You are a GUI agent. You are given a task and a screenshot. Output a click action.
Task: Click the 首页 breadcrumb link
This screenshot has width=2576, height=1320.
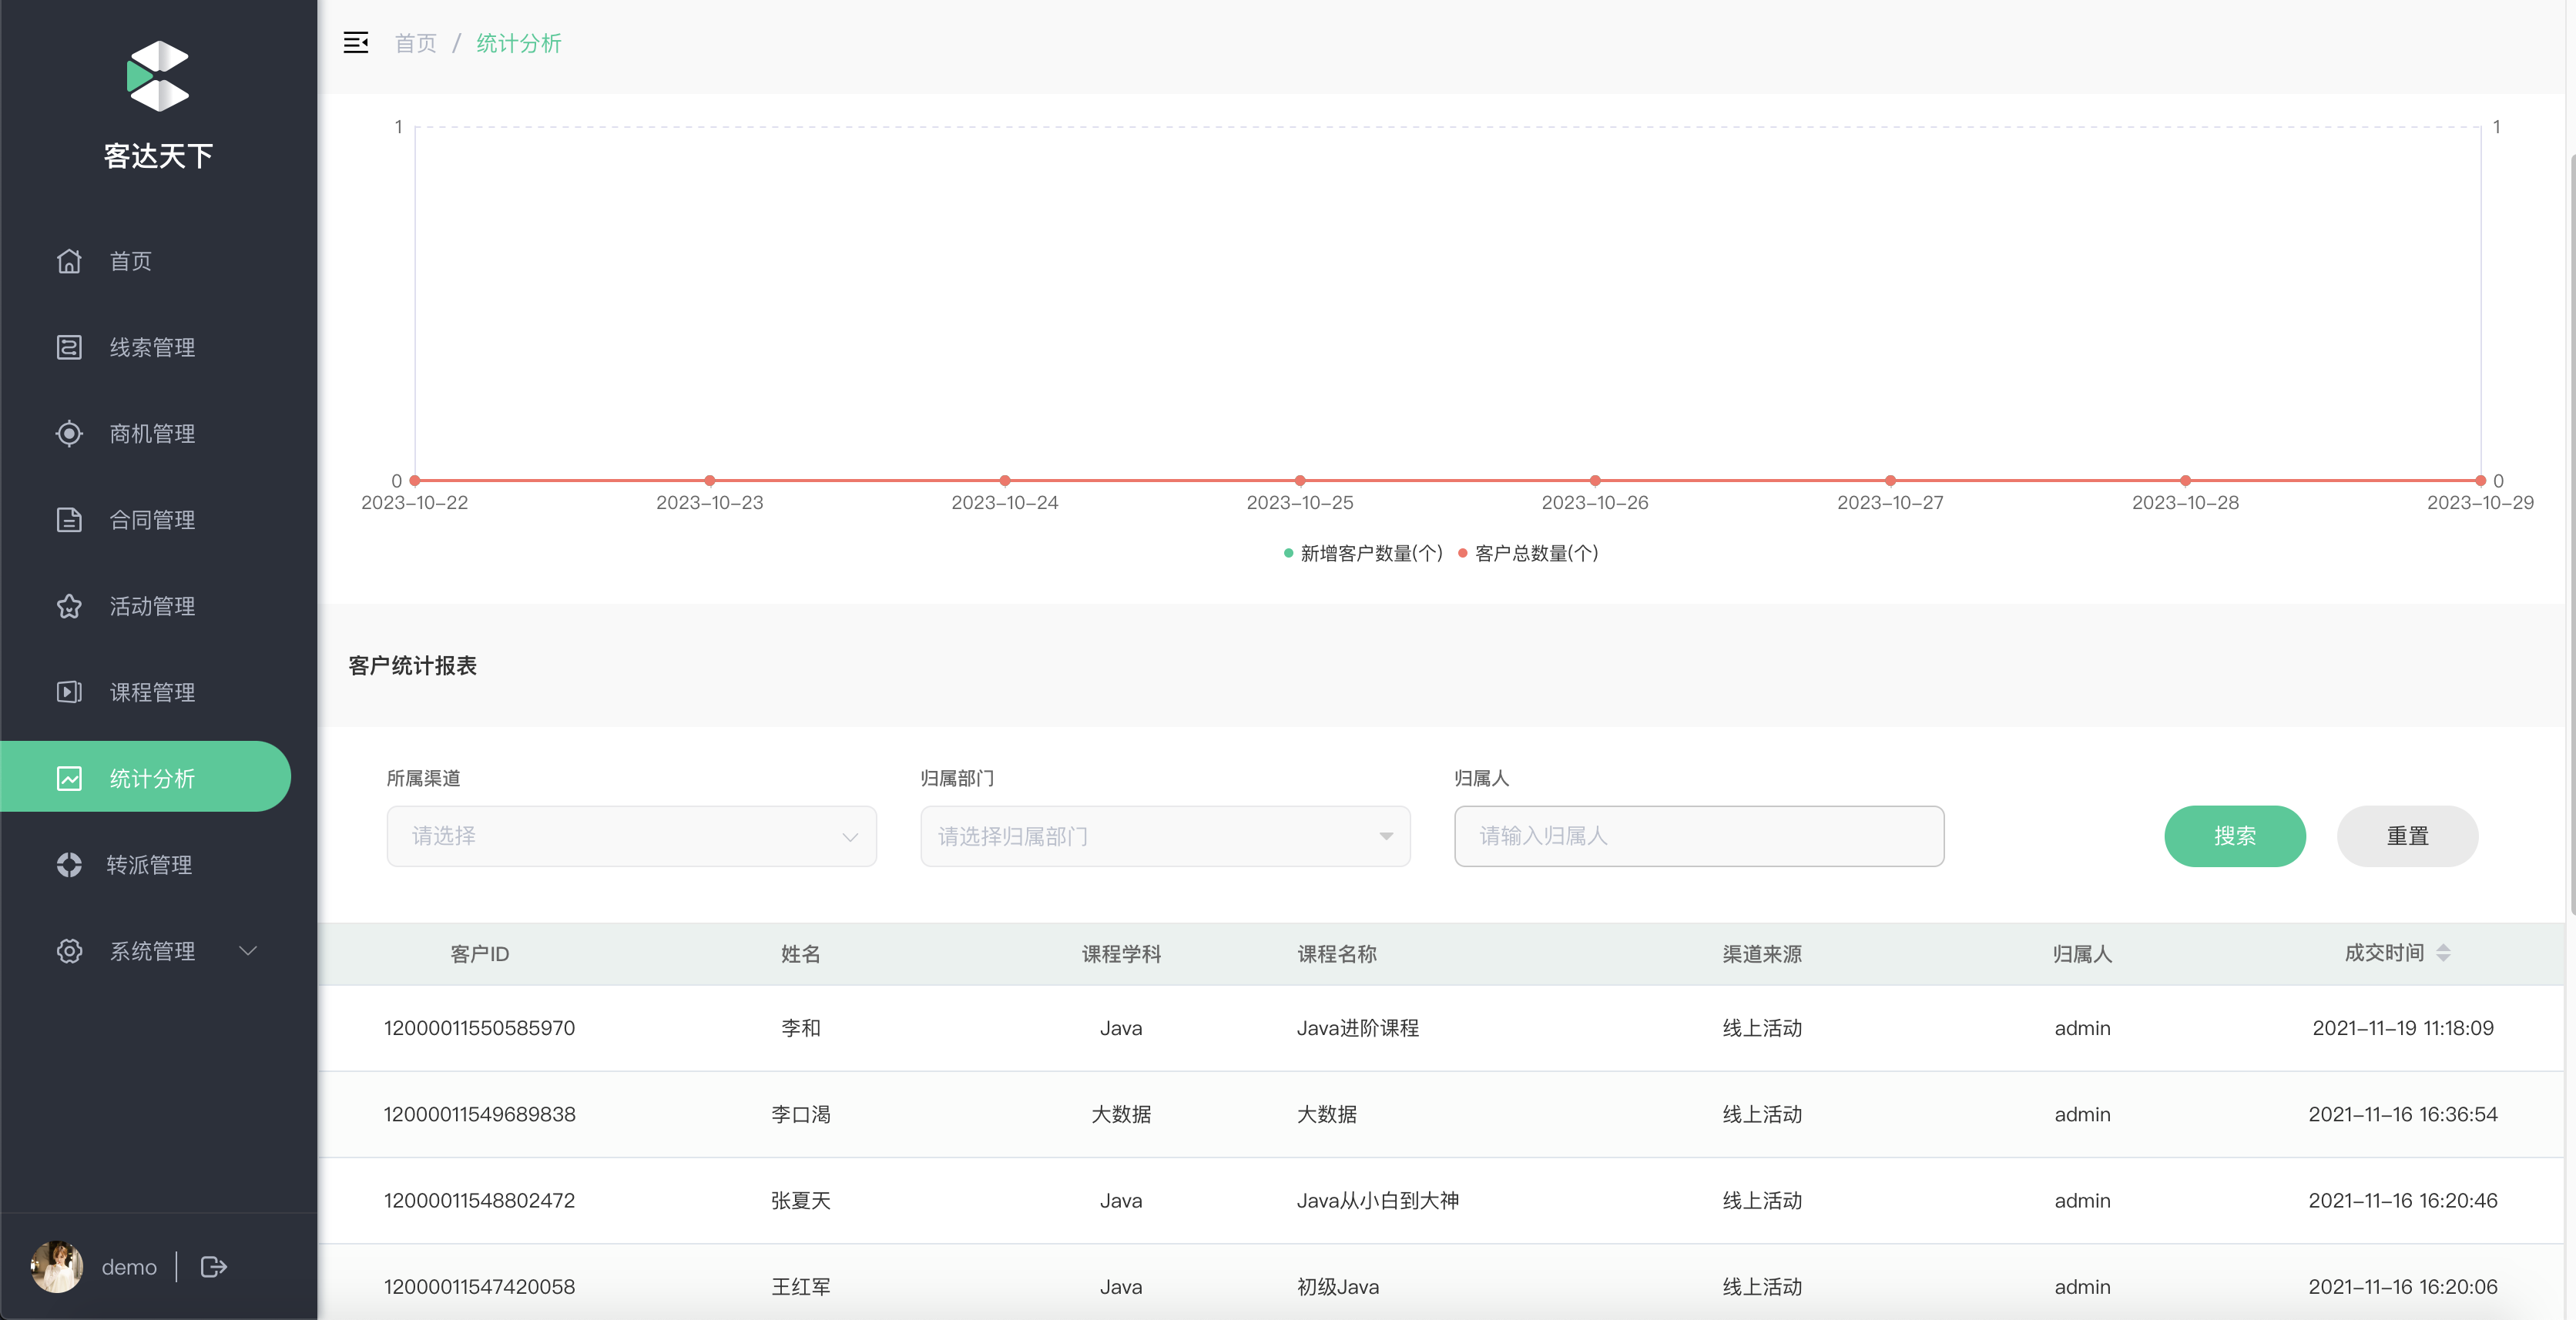[416, 43]
